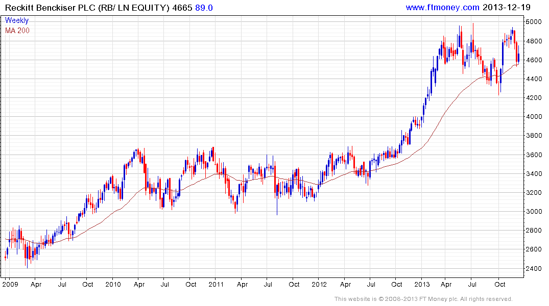Screen dimensions: 549x306
Task: Click the chart date 2013-12-19
Action: [x=507, y=7]
